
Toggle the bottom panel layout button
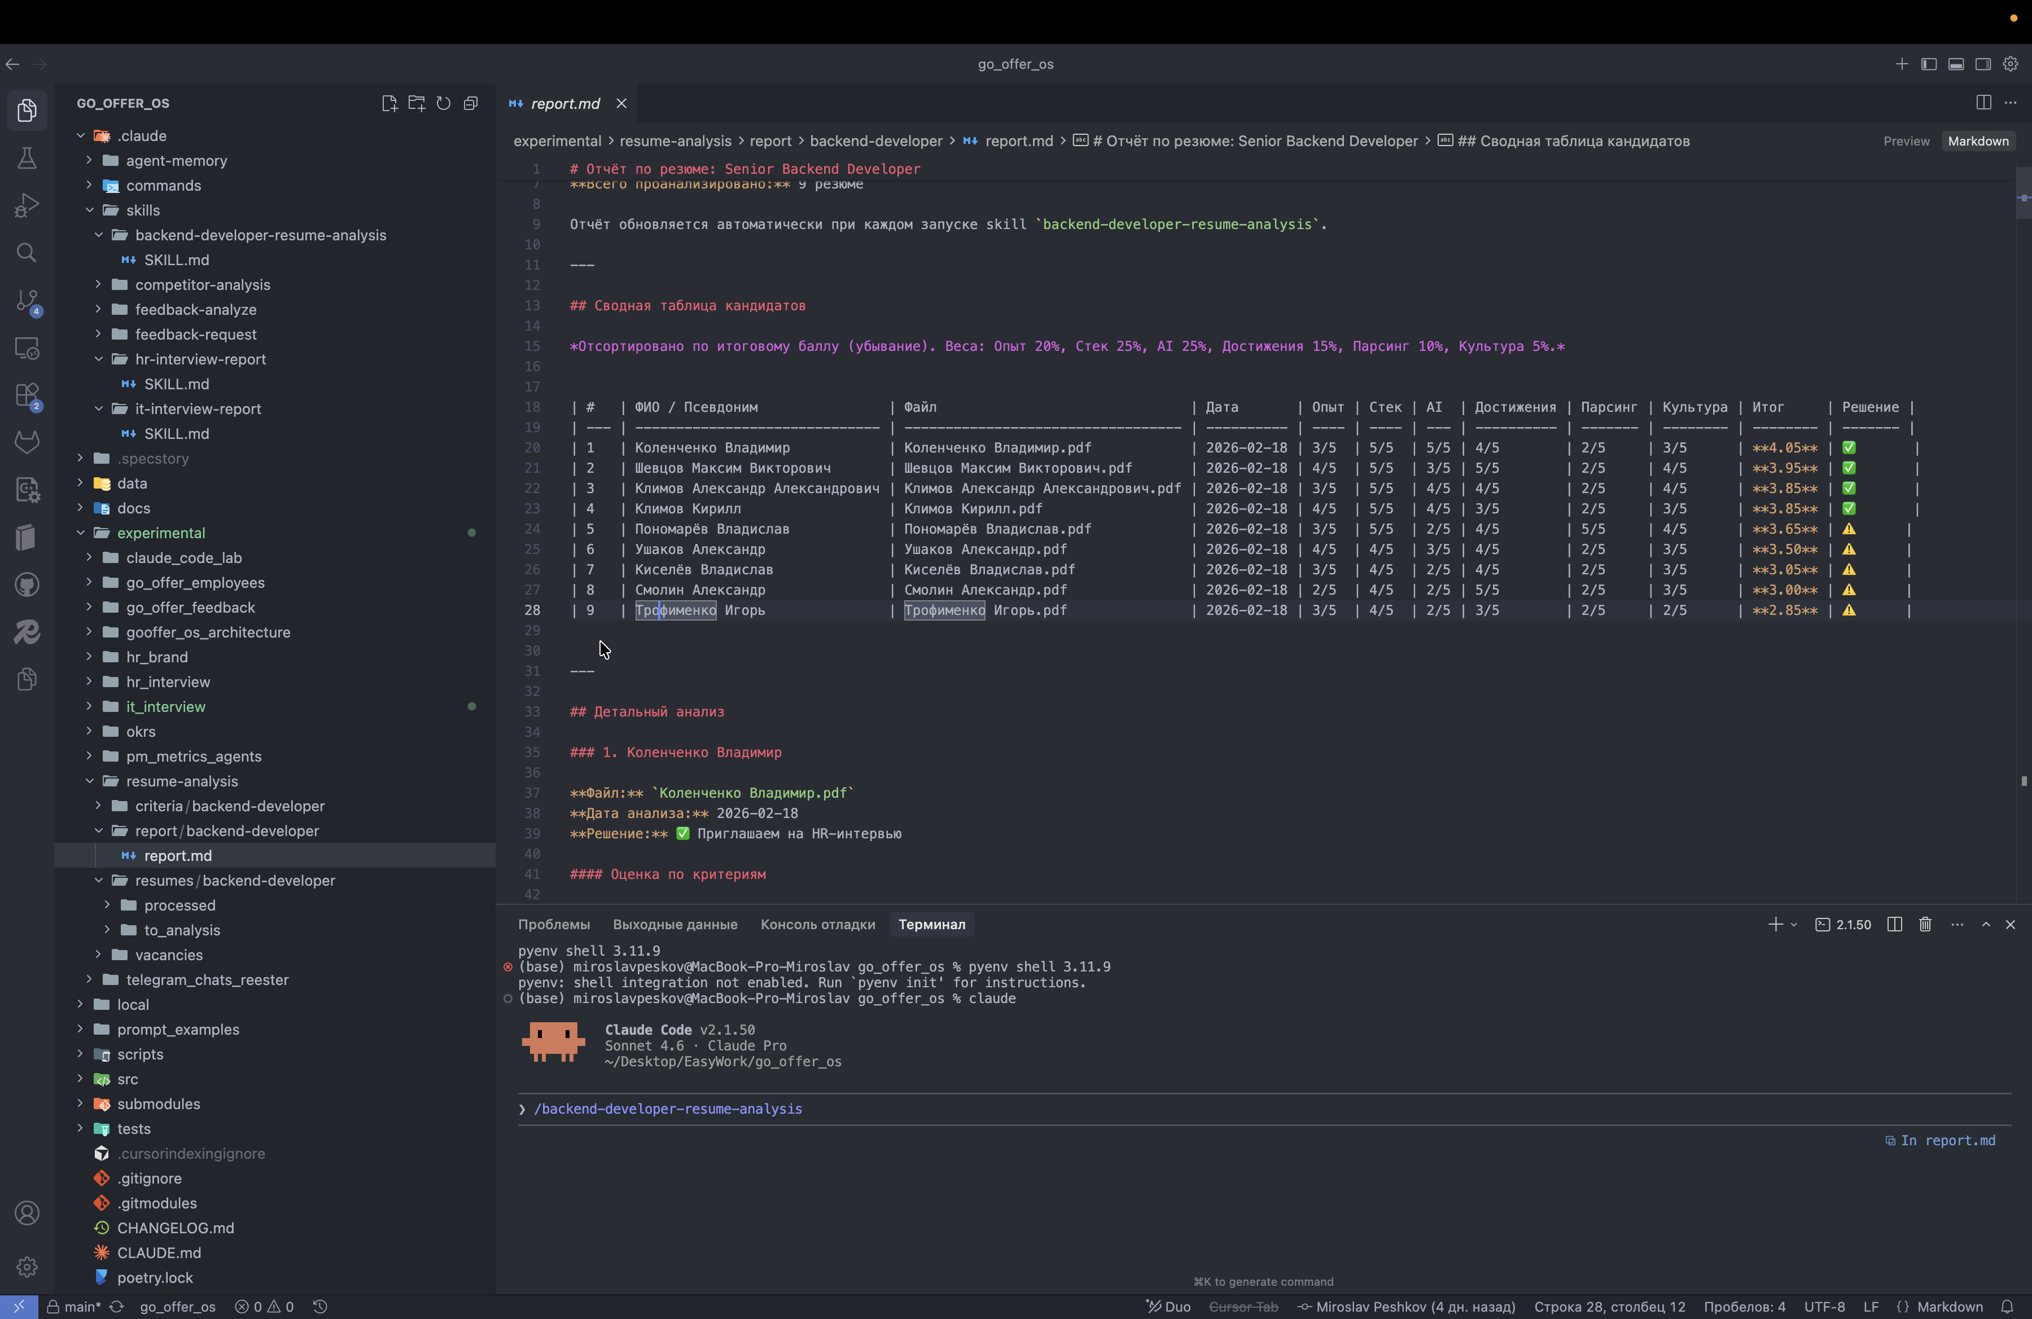point(1956,64)
